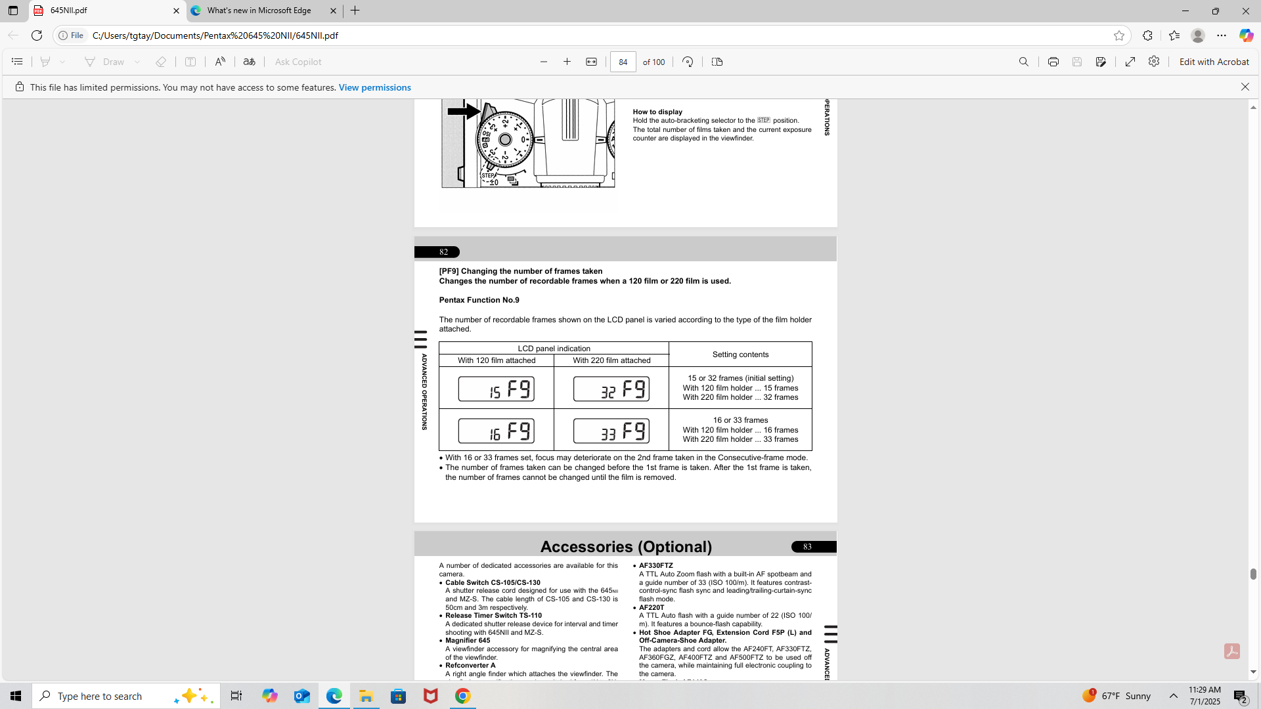Open the Translate tool
Viewport: 1261px width, 709px height.
point(249,62)
